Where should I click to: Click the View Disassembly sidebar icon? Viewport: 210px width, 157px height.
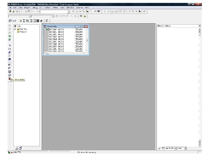point(10,79)
